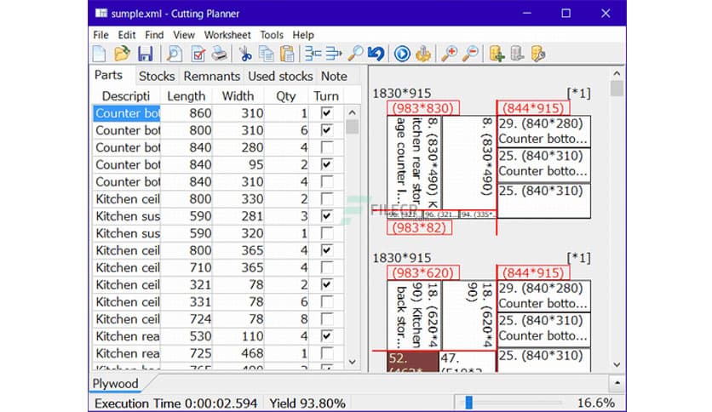Sort by the Length column header
The image size is (712, 412).
[187, 96]
